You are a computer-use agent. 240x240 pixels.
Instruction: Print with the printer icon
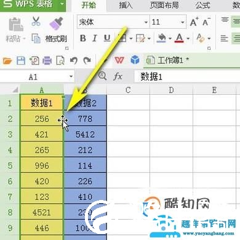47,61
